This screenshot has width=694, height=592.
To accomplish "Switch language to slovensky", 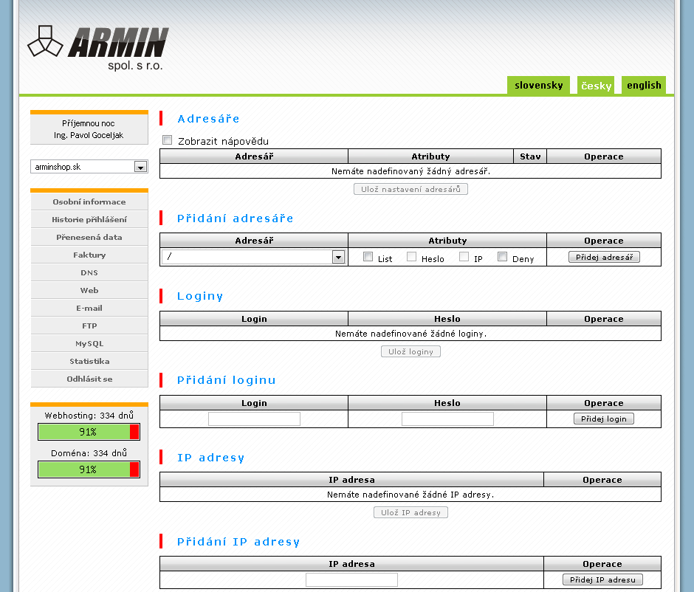I will pyautogui.click(x=538, y=85).
